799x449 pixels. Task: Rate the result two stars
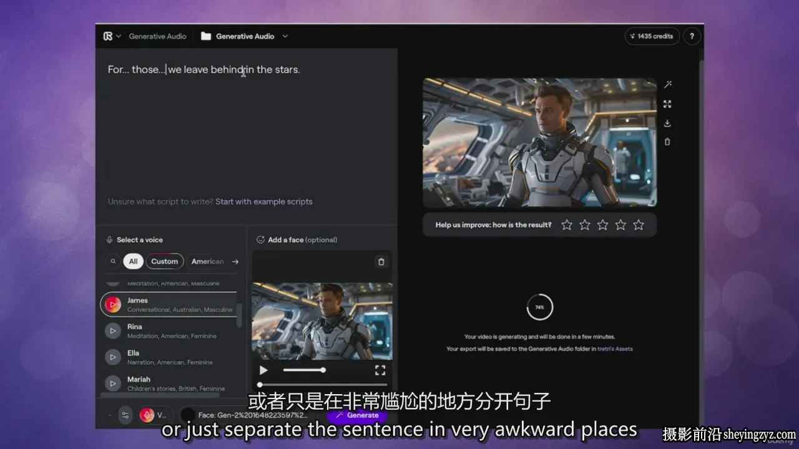coord(585,224)
